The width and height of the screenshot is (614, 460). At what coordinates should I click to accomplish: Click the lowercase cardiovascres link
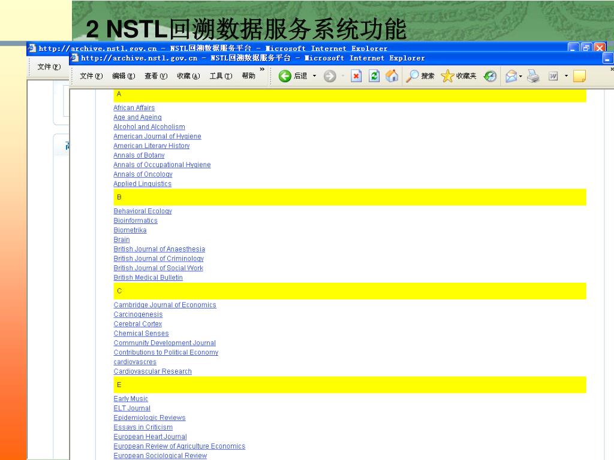[135, 362]
